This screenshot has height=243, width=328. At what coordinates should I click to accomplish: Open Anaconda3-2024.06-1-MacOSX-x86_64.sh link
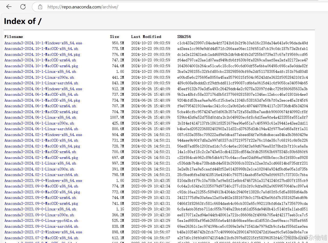[41, 94]
